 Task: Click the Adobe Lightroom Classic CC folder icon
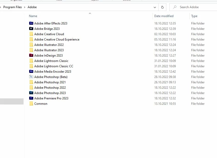pyautogui.click(x=31, y=66)
